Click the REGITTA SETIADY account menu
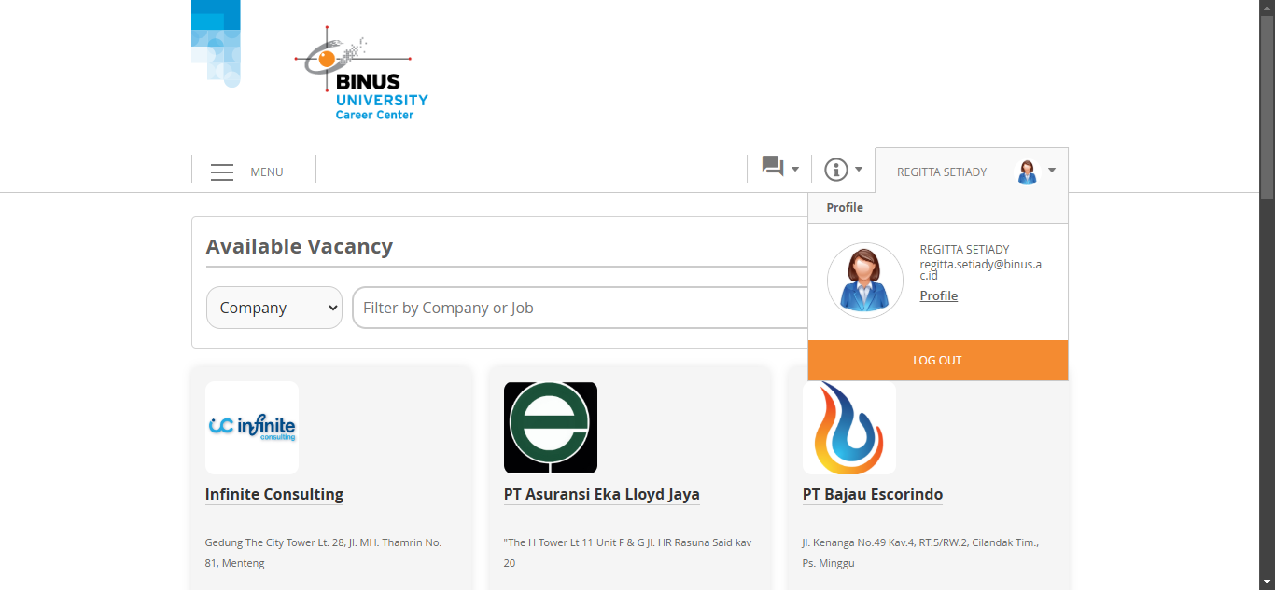Viewport: 1275px width, 590px height. click(x=942, y=172)
